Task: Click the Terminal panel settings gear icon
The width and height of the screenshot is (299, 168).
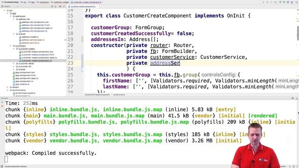Action: [293, 98]
